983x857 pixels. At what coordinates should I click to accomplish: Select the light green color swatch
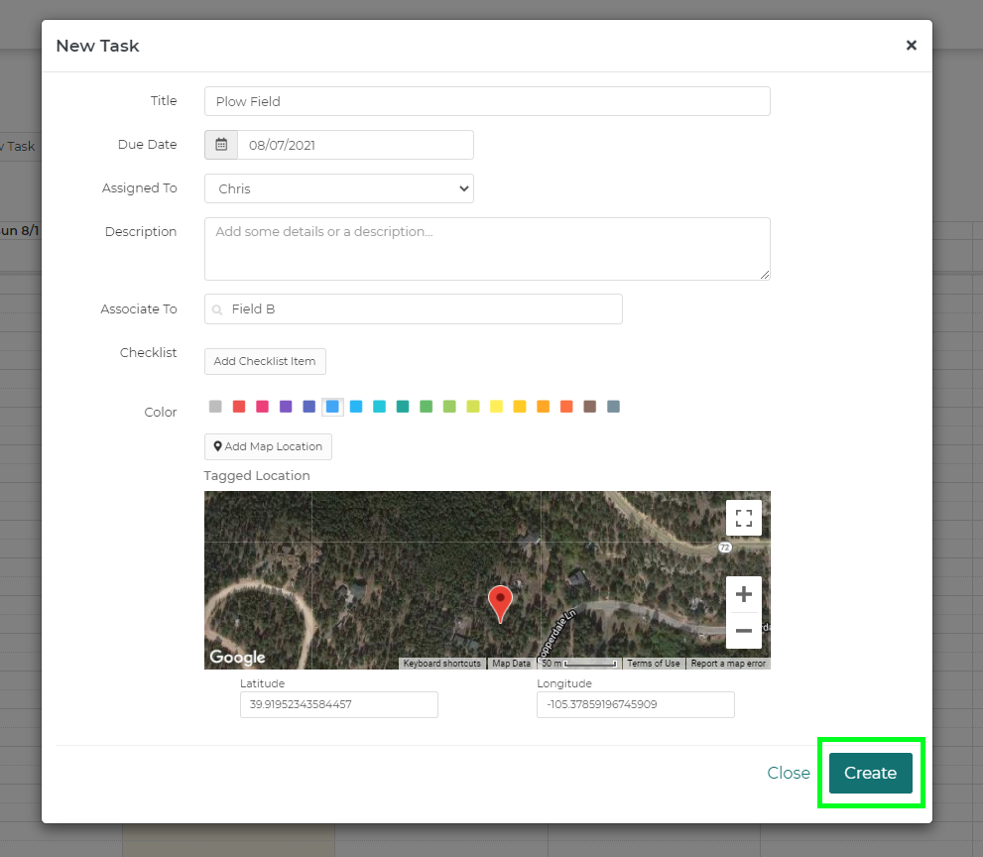point(449,407)
